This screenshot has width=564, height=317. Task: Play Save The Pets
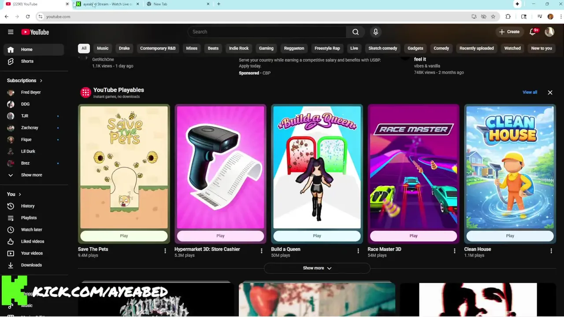coord(124,236)
